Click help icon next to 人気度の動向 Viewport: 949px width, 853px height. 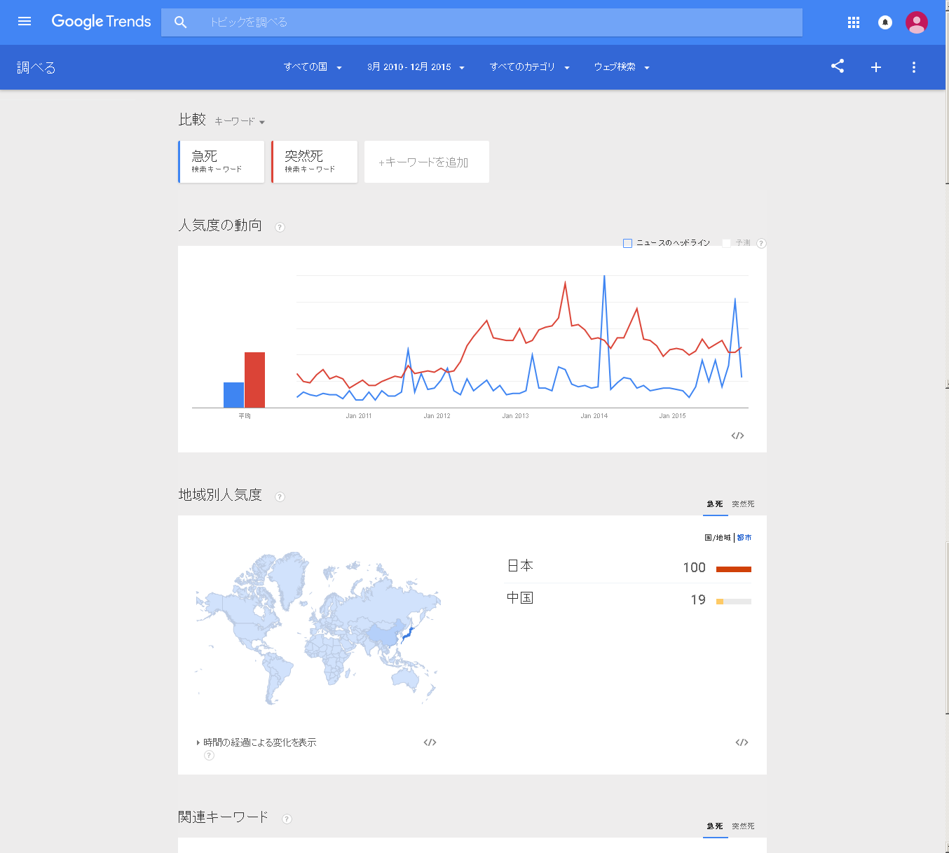click(x=280, y=227)
